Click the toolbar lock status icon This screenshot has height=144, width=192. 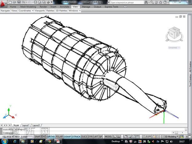coord(182,137)
